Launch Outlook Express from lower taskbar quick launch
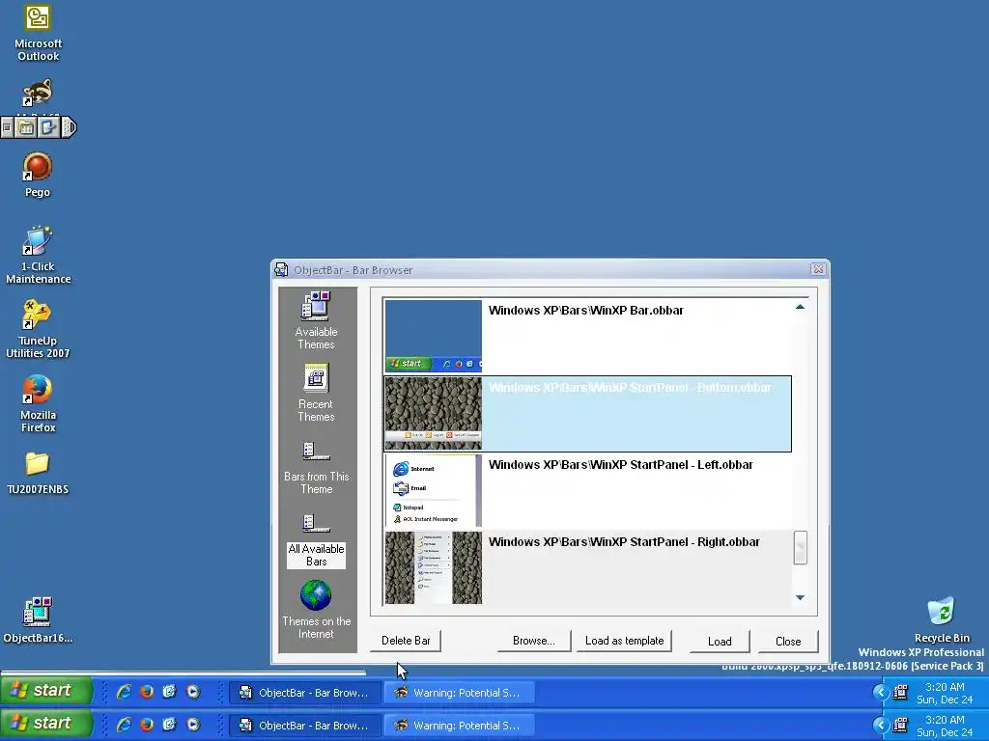This screenshot has width=989, height=741. 169,725
